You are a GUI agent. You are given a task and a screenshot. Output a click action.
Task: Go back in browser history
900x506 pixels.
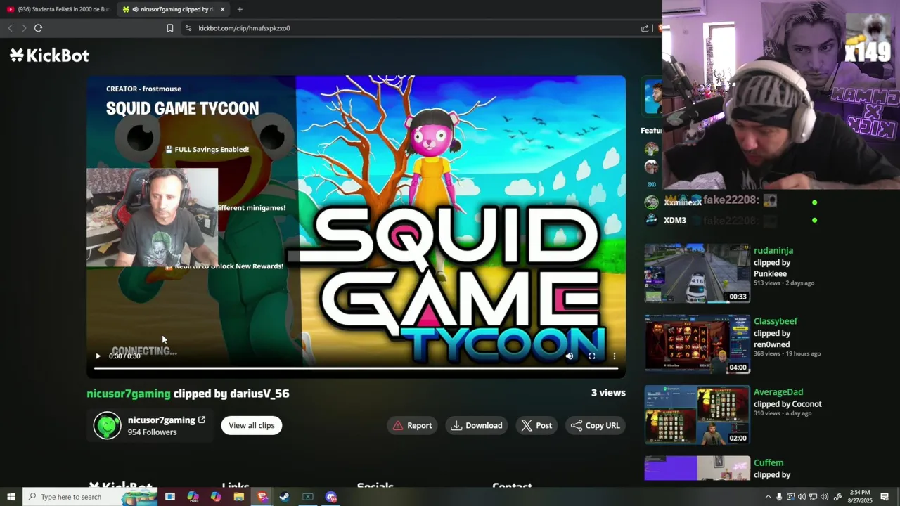10,28
